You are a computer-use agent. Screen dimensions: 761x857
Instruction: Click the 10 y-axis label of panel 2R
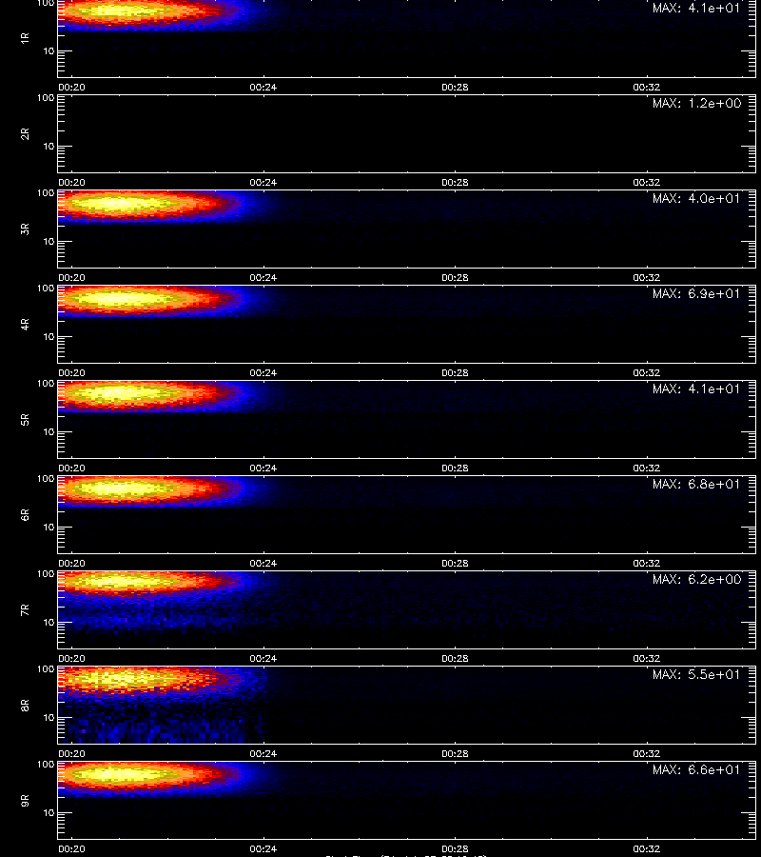tap(49, 147)
